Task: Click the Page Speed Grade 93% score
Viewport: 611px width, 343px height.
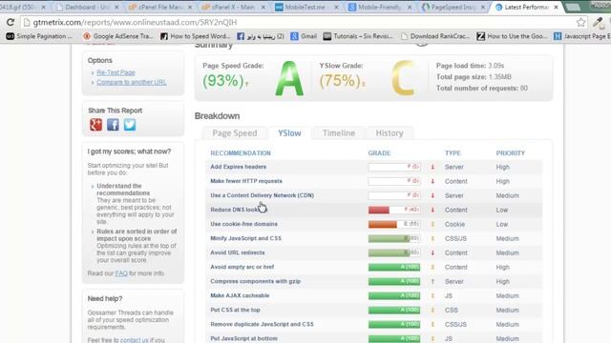Action: [x=223, y=81]
